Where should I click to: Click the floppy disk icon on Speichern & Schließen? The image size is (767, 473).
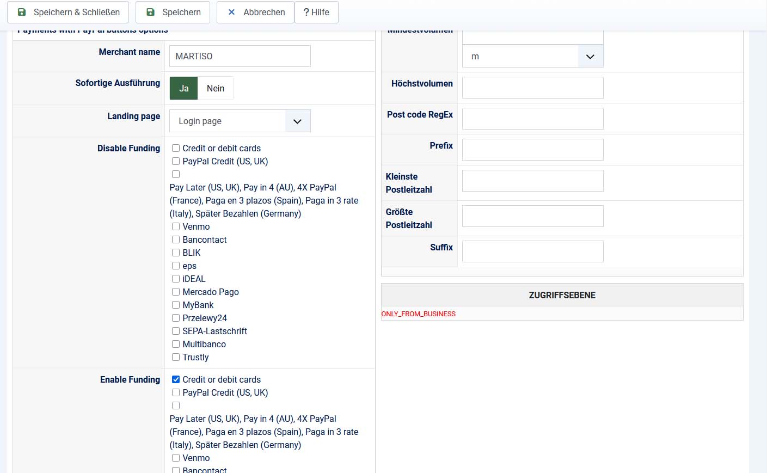22,12
